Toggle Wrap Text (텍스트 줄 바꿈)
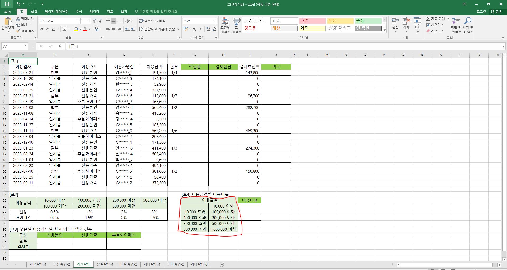 point(152,21)
